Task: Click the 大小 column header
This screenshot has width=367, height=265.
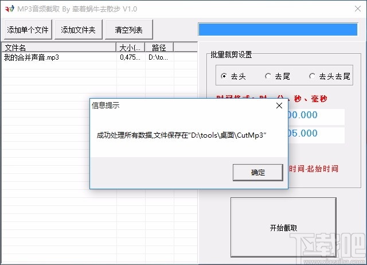Action: tap(131, 48)
